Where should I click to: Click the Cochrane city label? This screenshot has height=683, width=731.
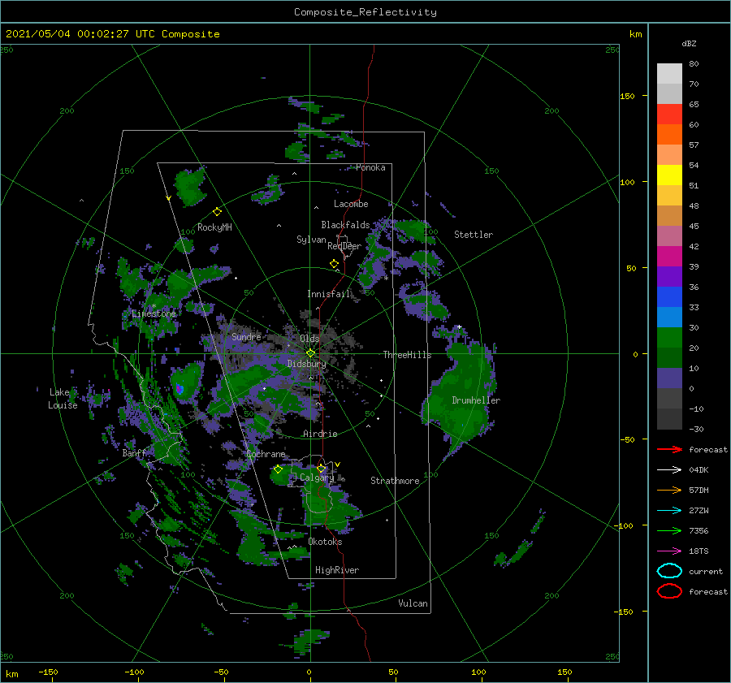[x=266, y=454]
